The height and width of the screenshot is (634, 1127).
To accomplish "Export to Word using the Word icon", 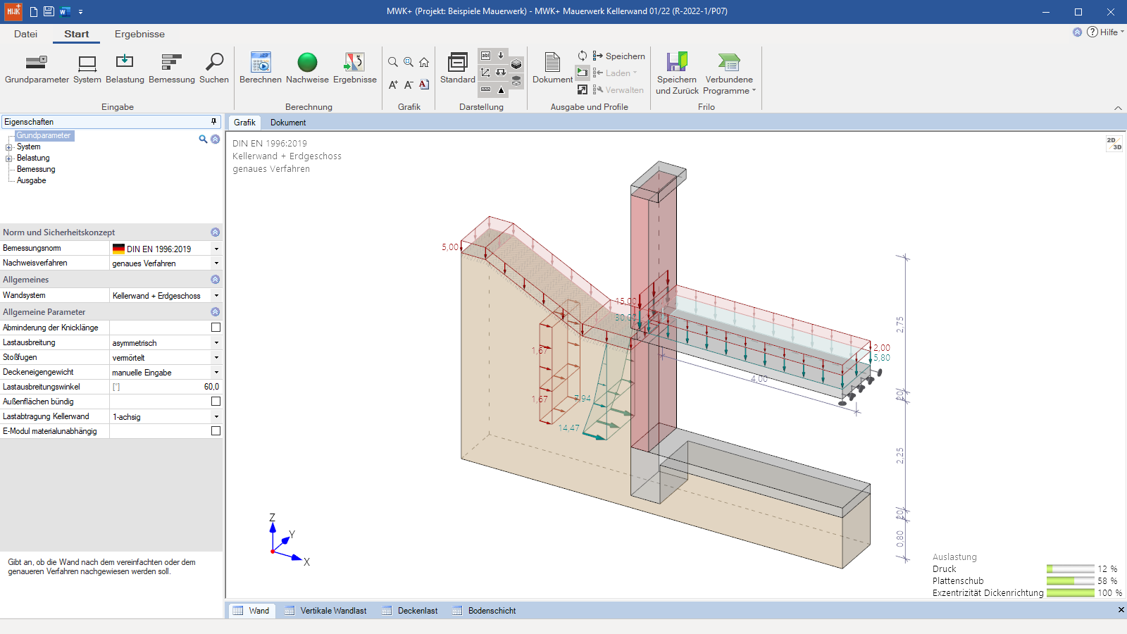I will click(x=65, y=11).
